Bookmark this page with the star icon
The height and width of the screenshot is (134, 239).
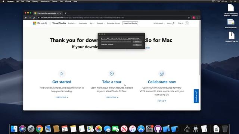click(x=189, y=17)
